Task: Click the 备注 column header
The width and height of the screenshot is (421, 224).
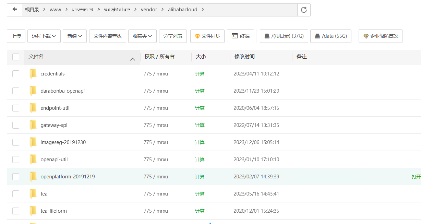Action: 302,57
